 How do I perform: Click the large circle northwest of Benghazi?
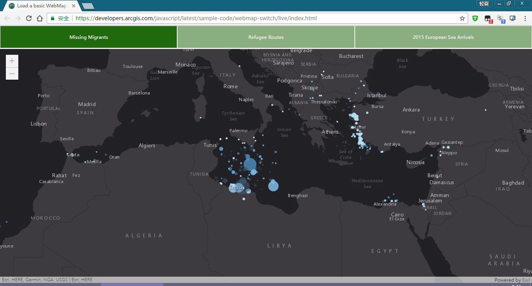[x=273, y=186]
